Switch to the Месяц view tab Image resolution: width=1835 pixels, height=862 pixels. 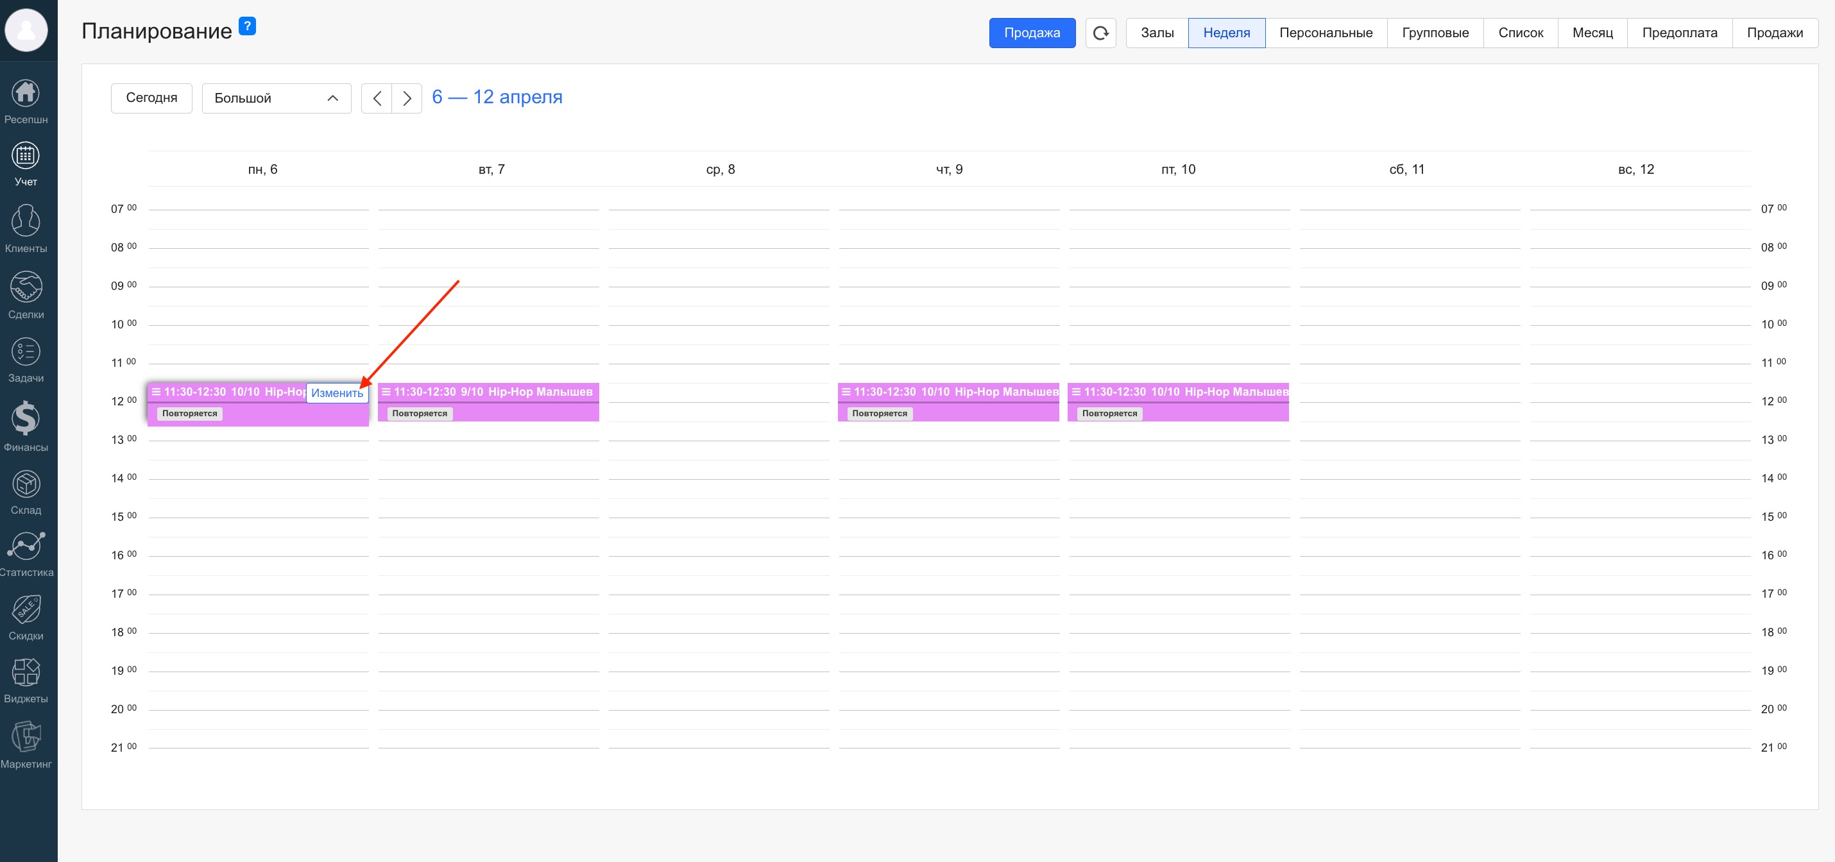pos(1592,33)
